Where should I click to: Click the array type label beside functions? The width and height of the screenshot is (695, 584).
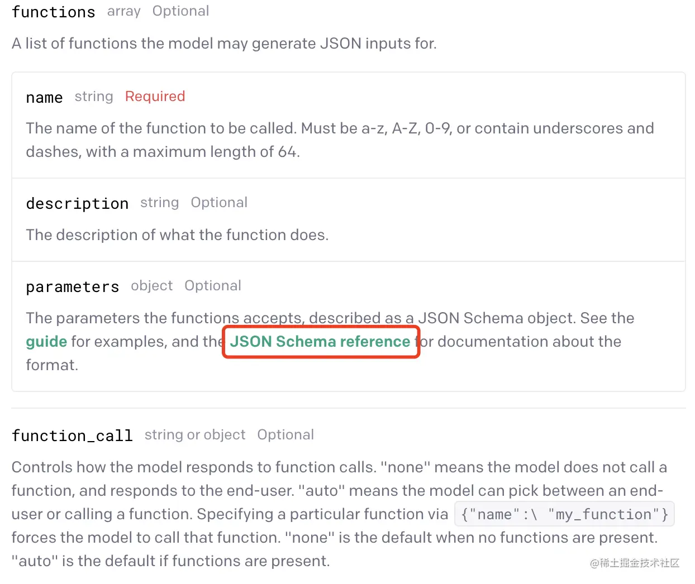coord(124,11)
